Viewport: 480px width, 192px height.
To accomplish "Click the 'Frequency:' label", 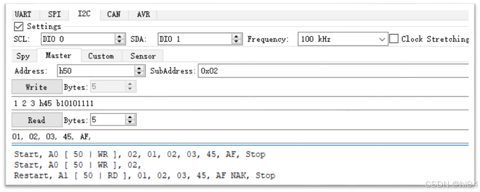I will [x=268, y=39].
